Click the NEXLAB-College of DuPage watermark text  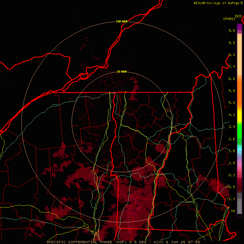(217, 3)
